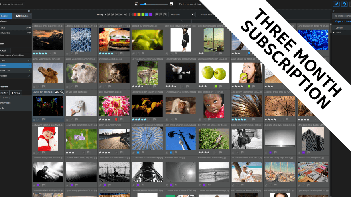Filter by green color label
Screen dimensions: 351x197
pos(143,14)
